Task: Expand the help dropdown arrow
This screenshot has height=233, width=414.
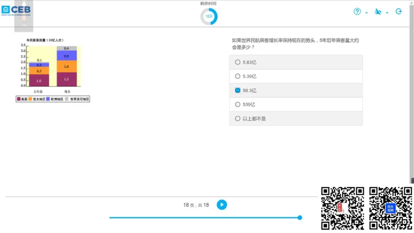Action: (366, 12)
